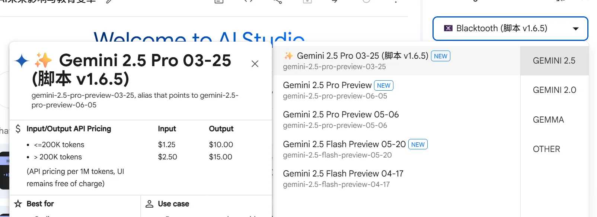Click the Best for section heading
Image resolution: width=597 pixels, height=217 pixels.
click(x=40, y=204)
